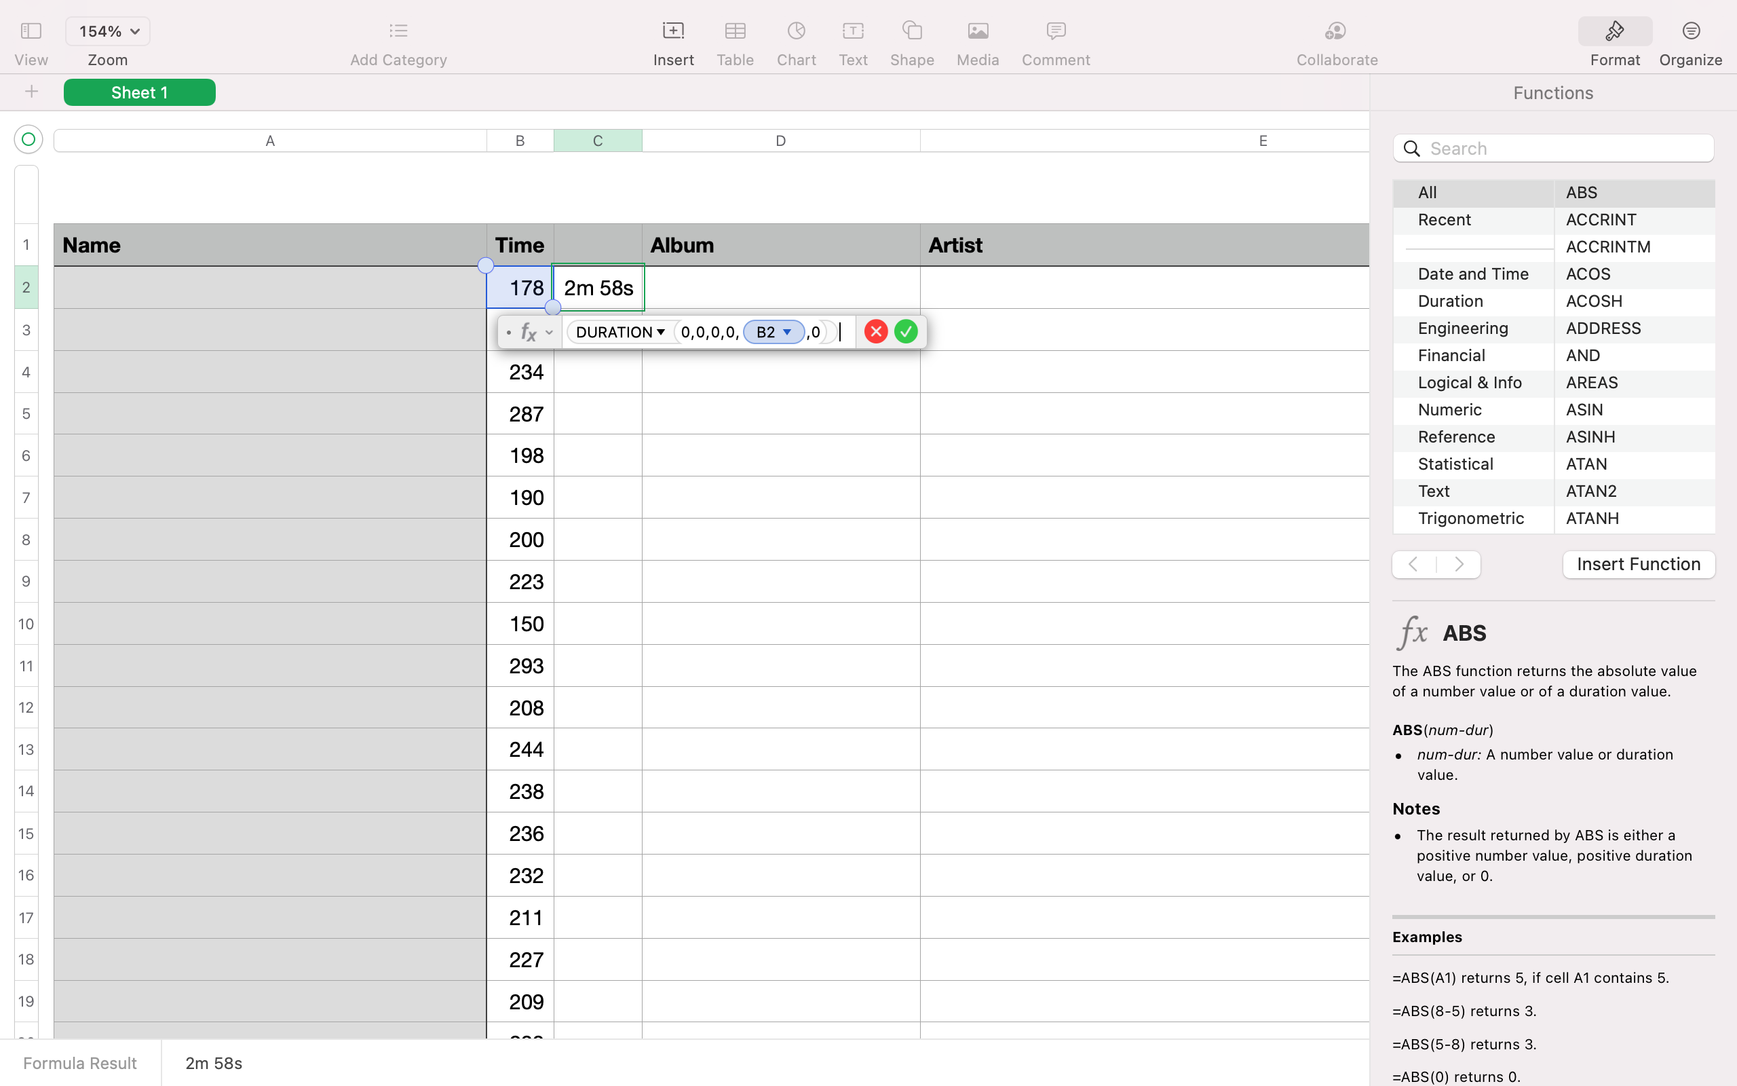This screenshot has height=1086, width=1737.
Task: Click the Comment toolbar icon
Action: point(1055,31)
